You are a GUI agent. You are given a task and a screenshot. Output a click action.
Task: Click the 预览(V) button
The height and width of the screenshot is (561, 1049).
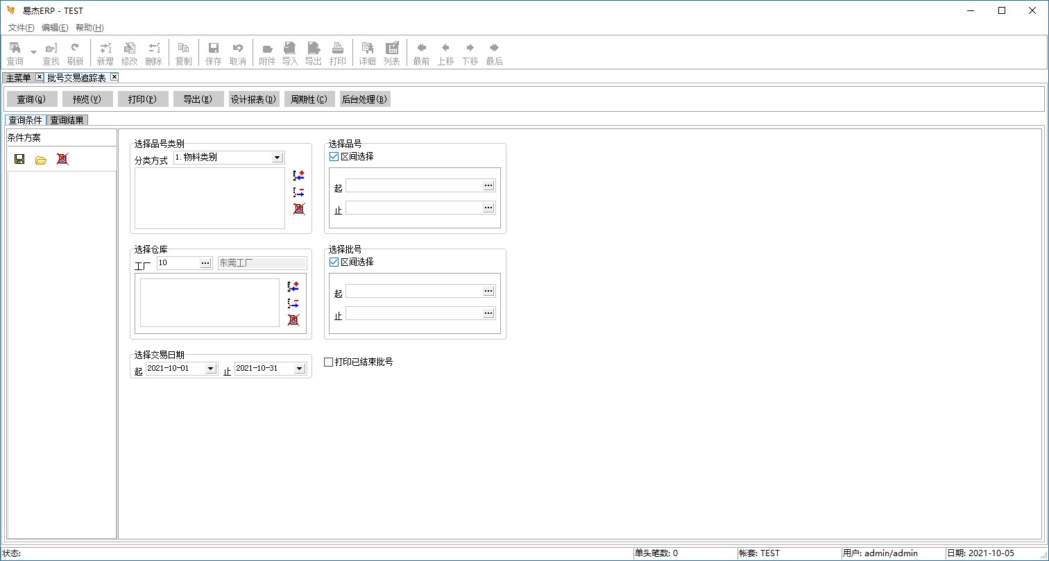[x=87, y=99]
